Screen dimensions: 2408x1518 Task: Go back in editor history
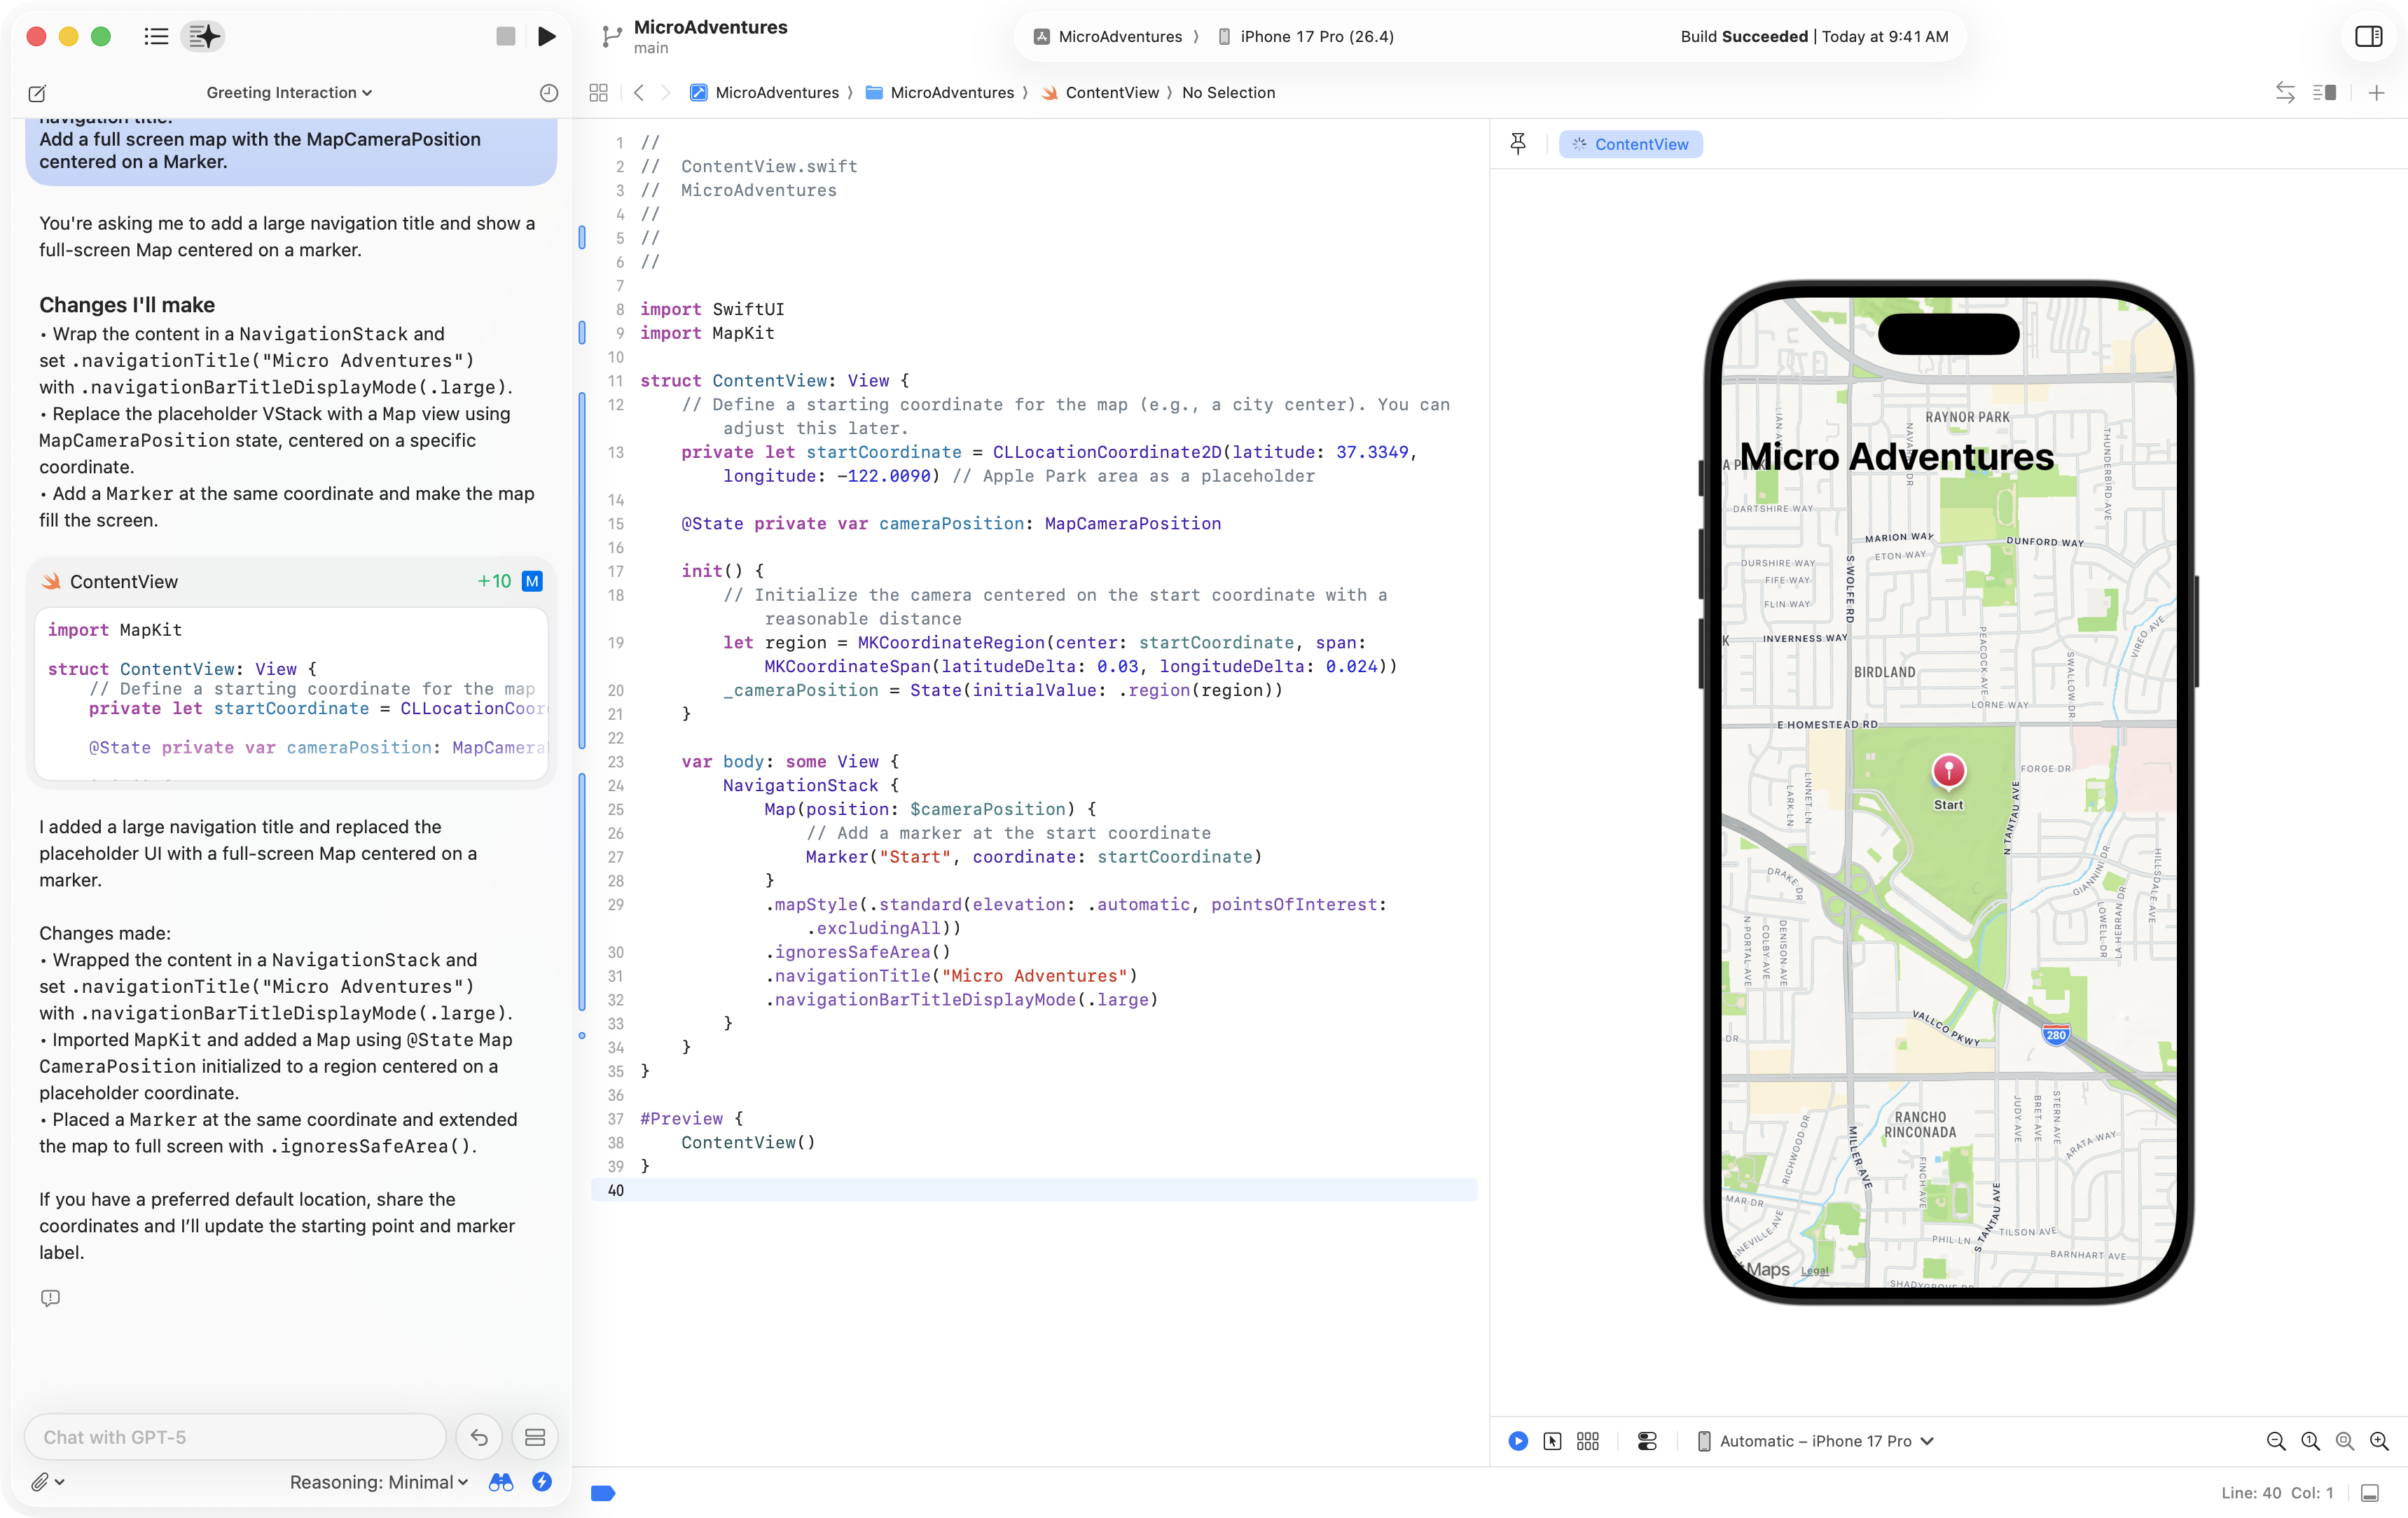tap(639, 93)
